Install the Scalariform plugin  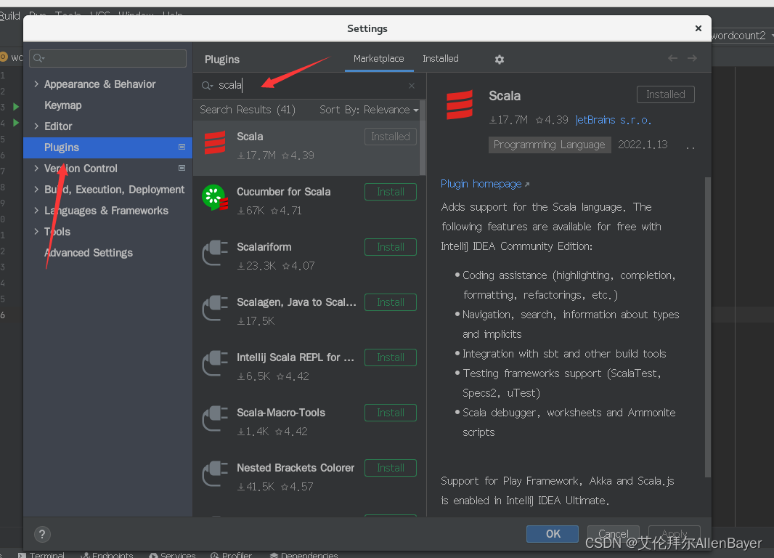click(391, 247)
